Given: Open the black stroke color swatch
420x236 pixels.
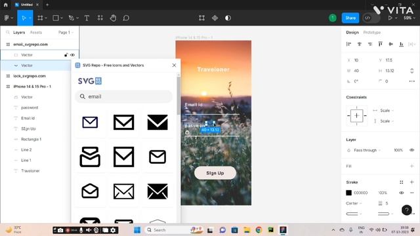Looking at the screenshot, I should [x=348, y=193].
